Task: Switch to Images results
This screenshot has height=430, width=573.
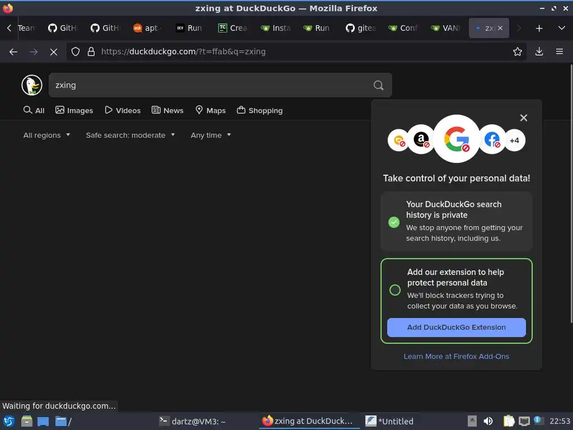Action: tap(74, 110)
